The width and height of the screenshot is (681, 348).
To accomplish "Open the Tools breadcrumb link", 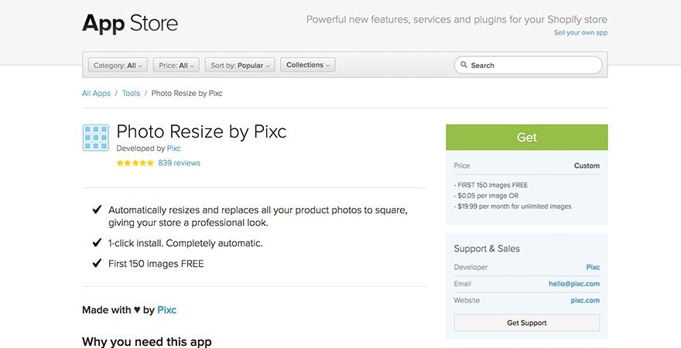I will 131,94.
